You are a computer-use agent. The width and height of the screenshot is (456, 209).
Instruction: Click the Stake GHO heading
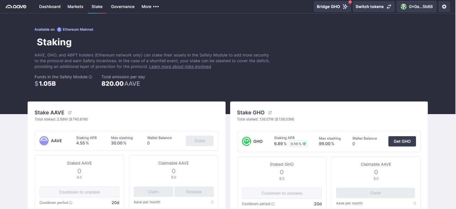tap(251, 113)
